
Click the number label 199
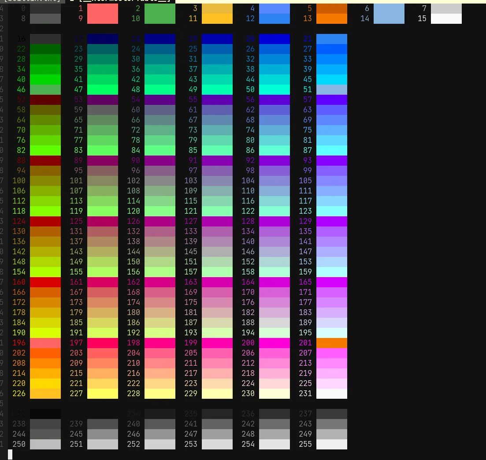coord(191,343)
